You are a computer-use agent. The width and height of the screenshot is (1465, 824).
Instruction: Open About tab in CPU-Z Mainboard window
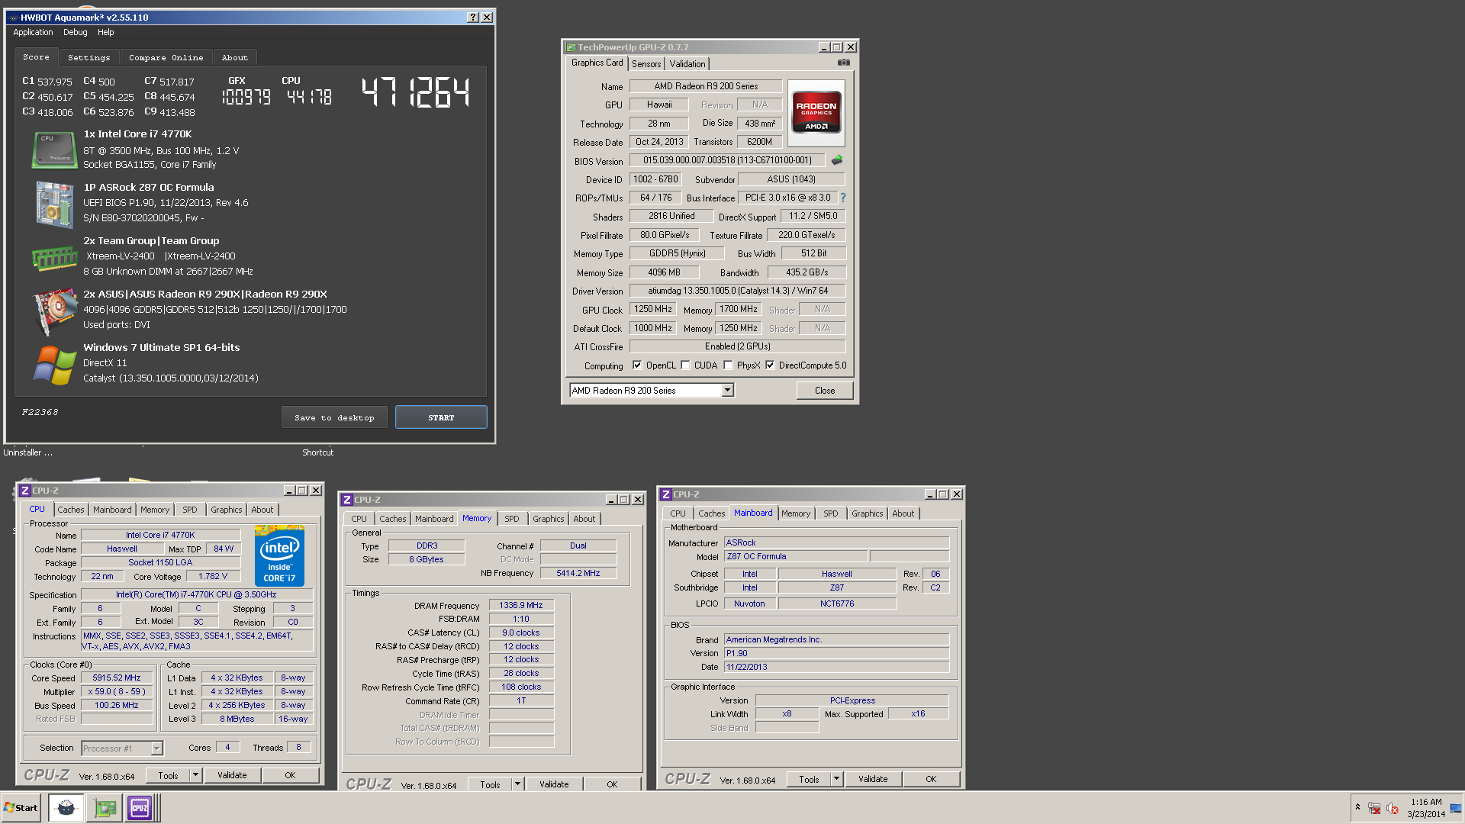[x=903, y=513]
